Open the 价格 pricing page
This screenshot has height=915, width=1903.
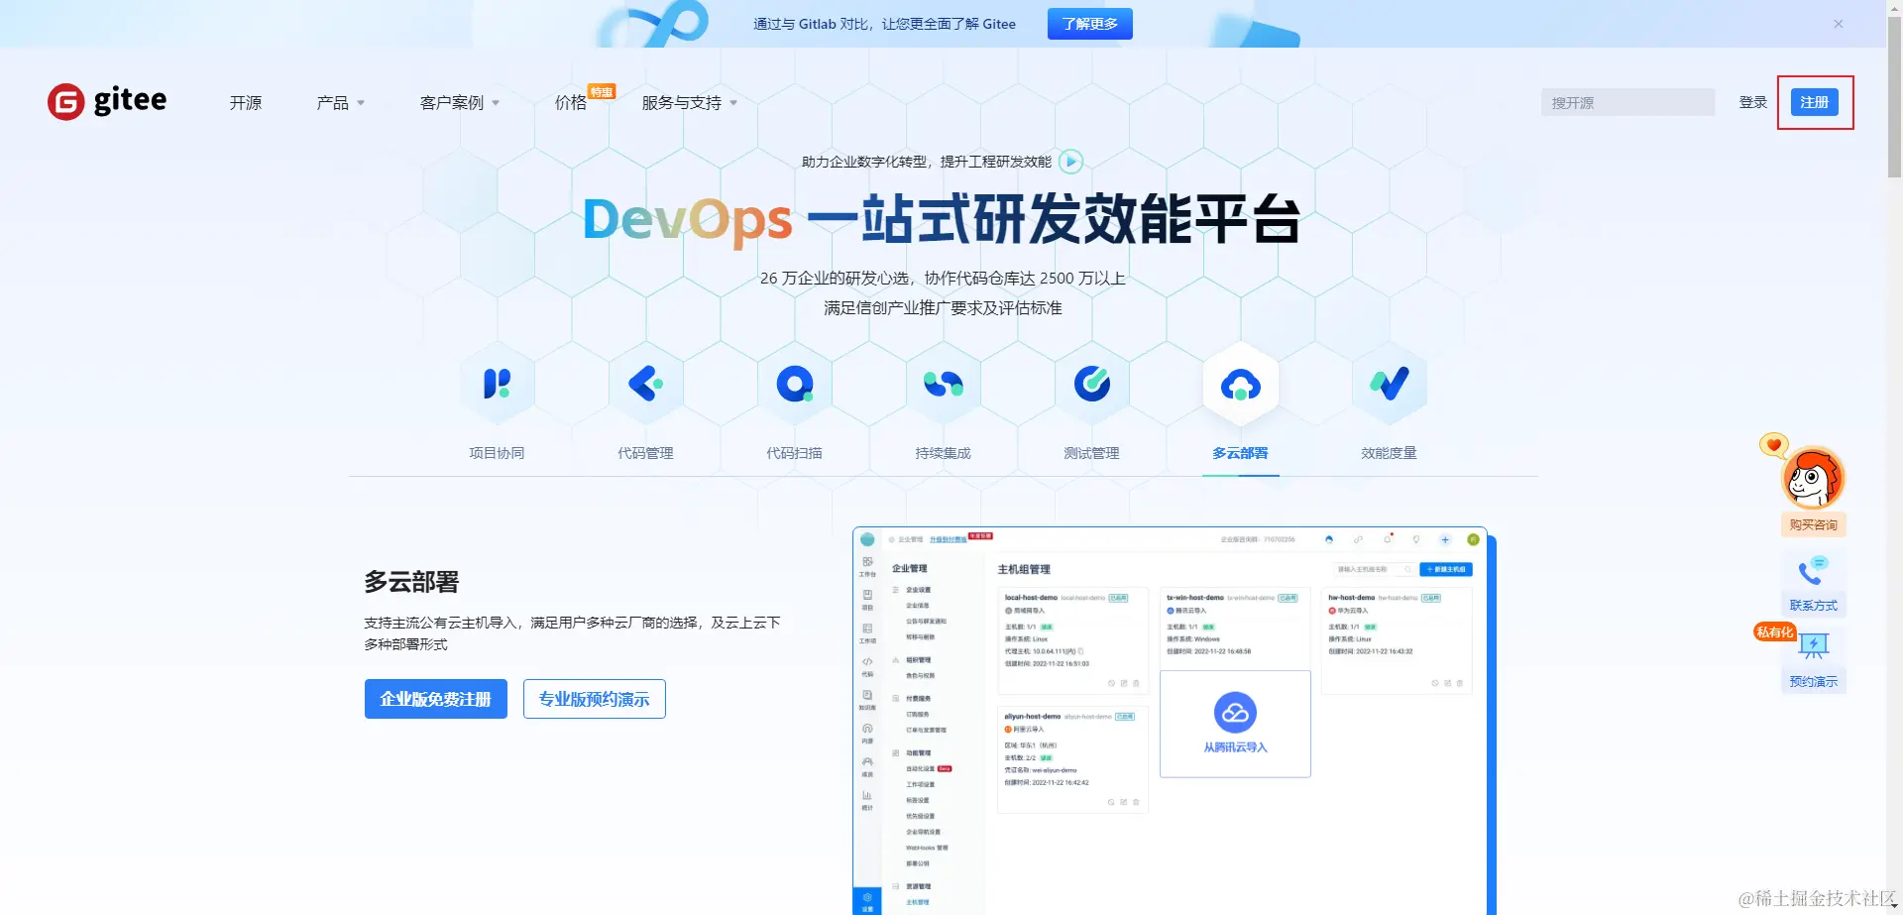pos(571,103)
